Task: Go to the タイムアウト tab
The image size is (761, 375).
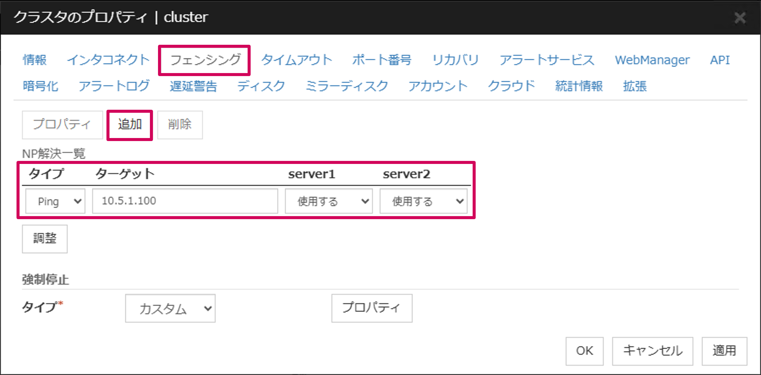Action: 297,60
